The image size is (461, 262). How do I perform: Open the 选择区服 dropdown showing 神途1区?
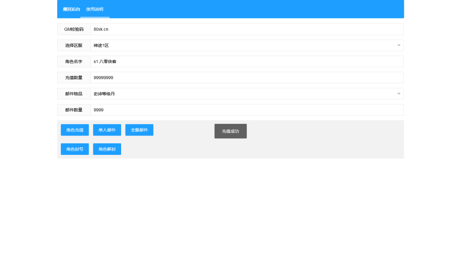click(243, 45)
